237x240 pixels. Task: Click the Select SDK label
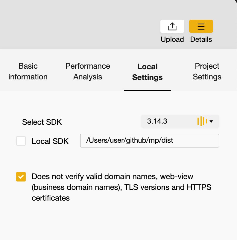coord(42,122)
